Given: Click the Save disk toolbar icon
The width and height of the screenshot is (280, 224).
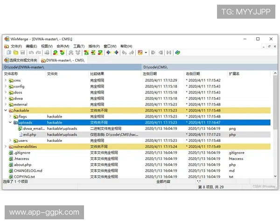Looking at the screenshot, I should [22, 53].
